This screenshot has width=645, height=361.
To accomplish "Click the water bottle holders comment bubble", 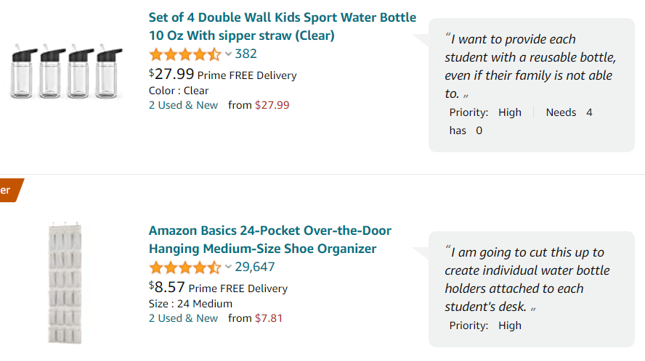I will click(532, 289).
